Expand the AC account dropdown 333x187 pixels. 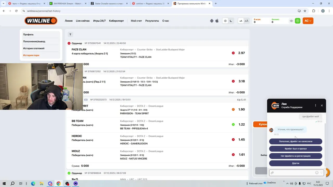pos(308,21)
